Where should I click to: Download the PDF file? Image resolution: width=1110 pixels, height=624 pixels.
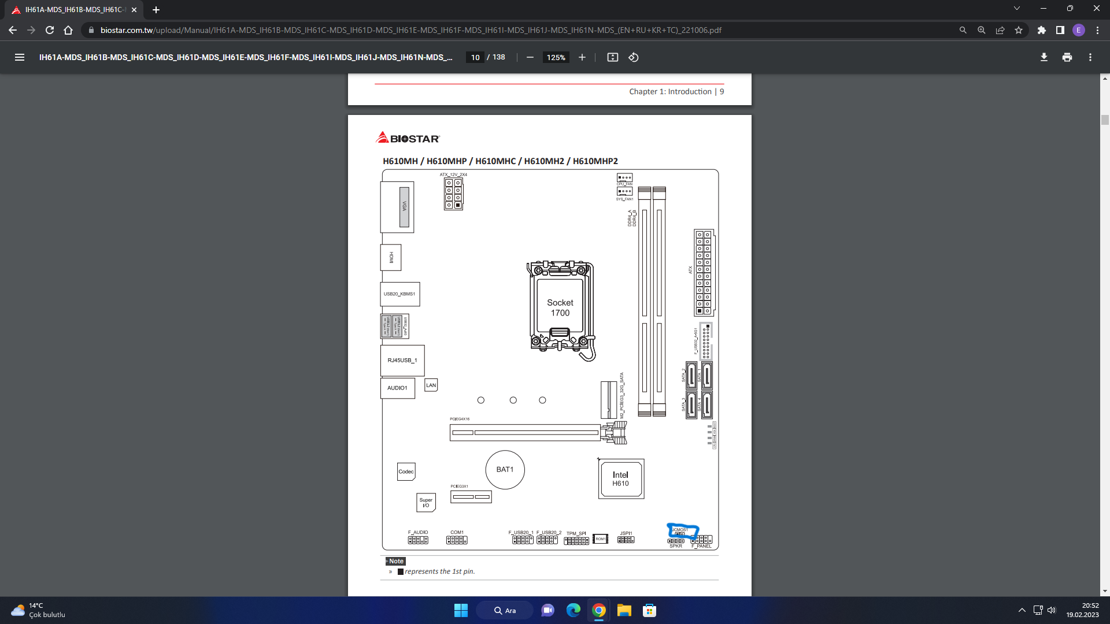click(x=1044, y=57)
